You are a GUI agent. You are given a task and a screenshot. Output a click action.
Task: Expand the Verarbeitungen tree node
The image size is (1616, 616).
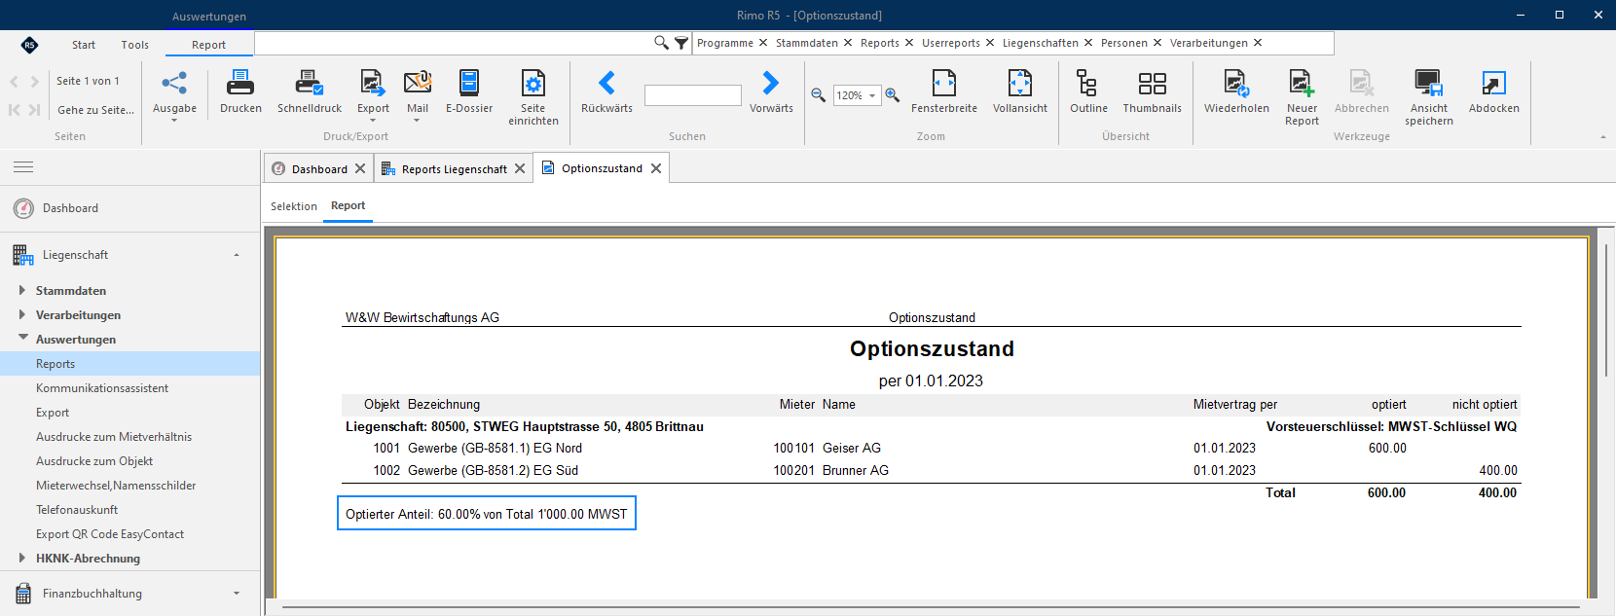point(21,314)
